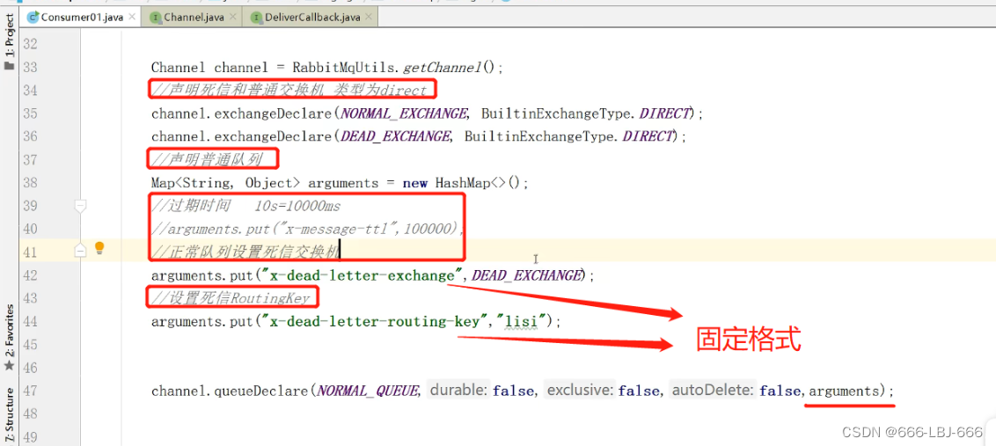The width and height of the screenshot is (996, 446).
Task: Click the yellow light bulb intention icon
Action: (x=99, y=248)
